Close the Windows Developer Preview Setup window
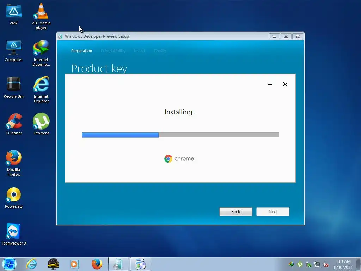 298,36
